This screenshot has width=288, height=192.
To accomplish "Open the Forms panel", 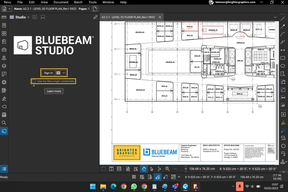I will point(4,90).
